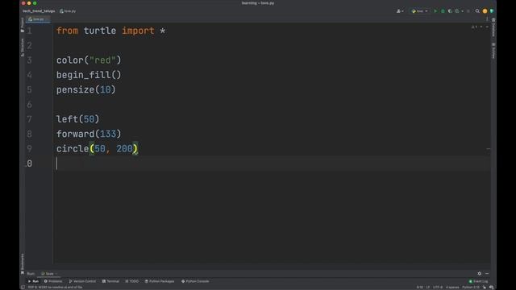The width and height of the screenshot is (516, 290).
Task: Change UTF-8 file encoding in status bar
Action: pos(437,288)
